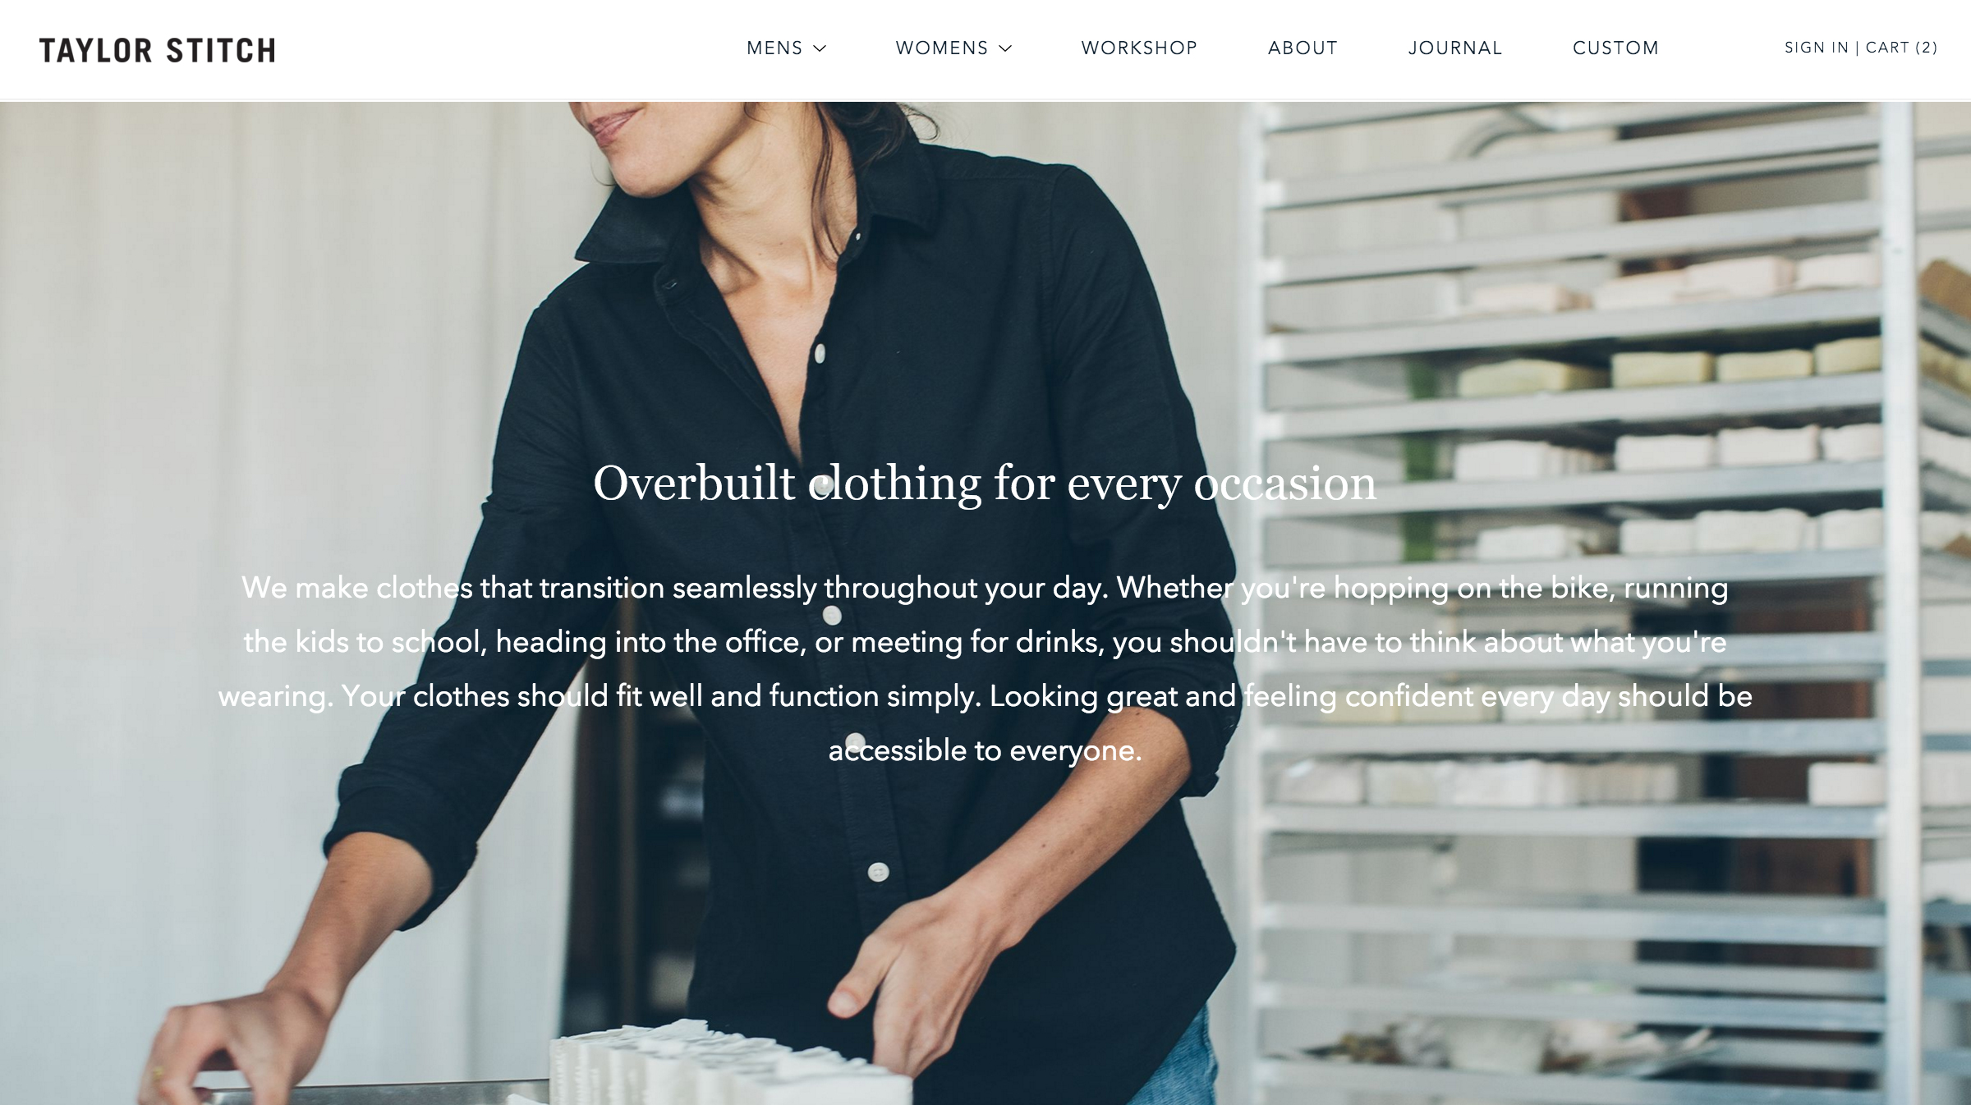Viewport: 1971px width, 1105px height.
Task: Open the MENS menu label
Action: (x=774, y=48)
